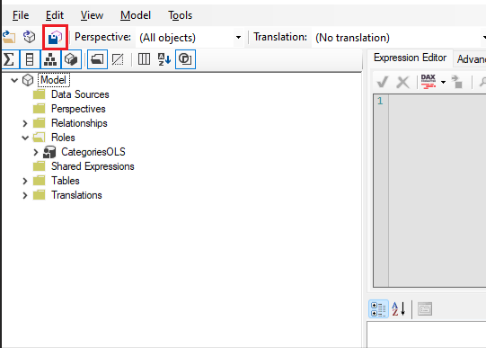Collapse the Roles folder
Image resolution: width=486 pixels, height=348 pixels.
25,138
